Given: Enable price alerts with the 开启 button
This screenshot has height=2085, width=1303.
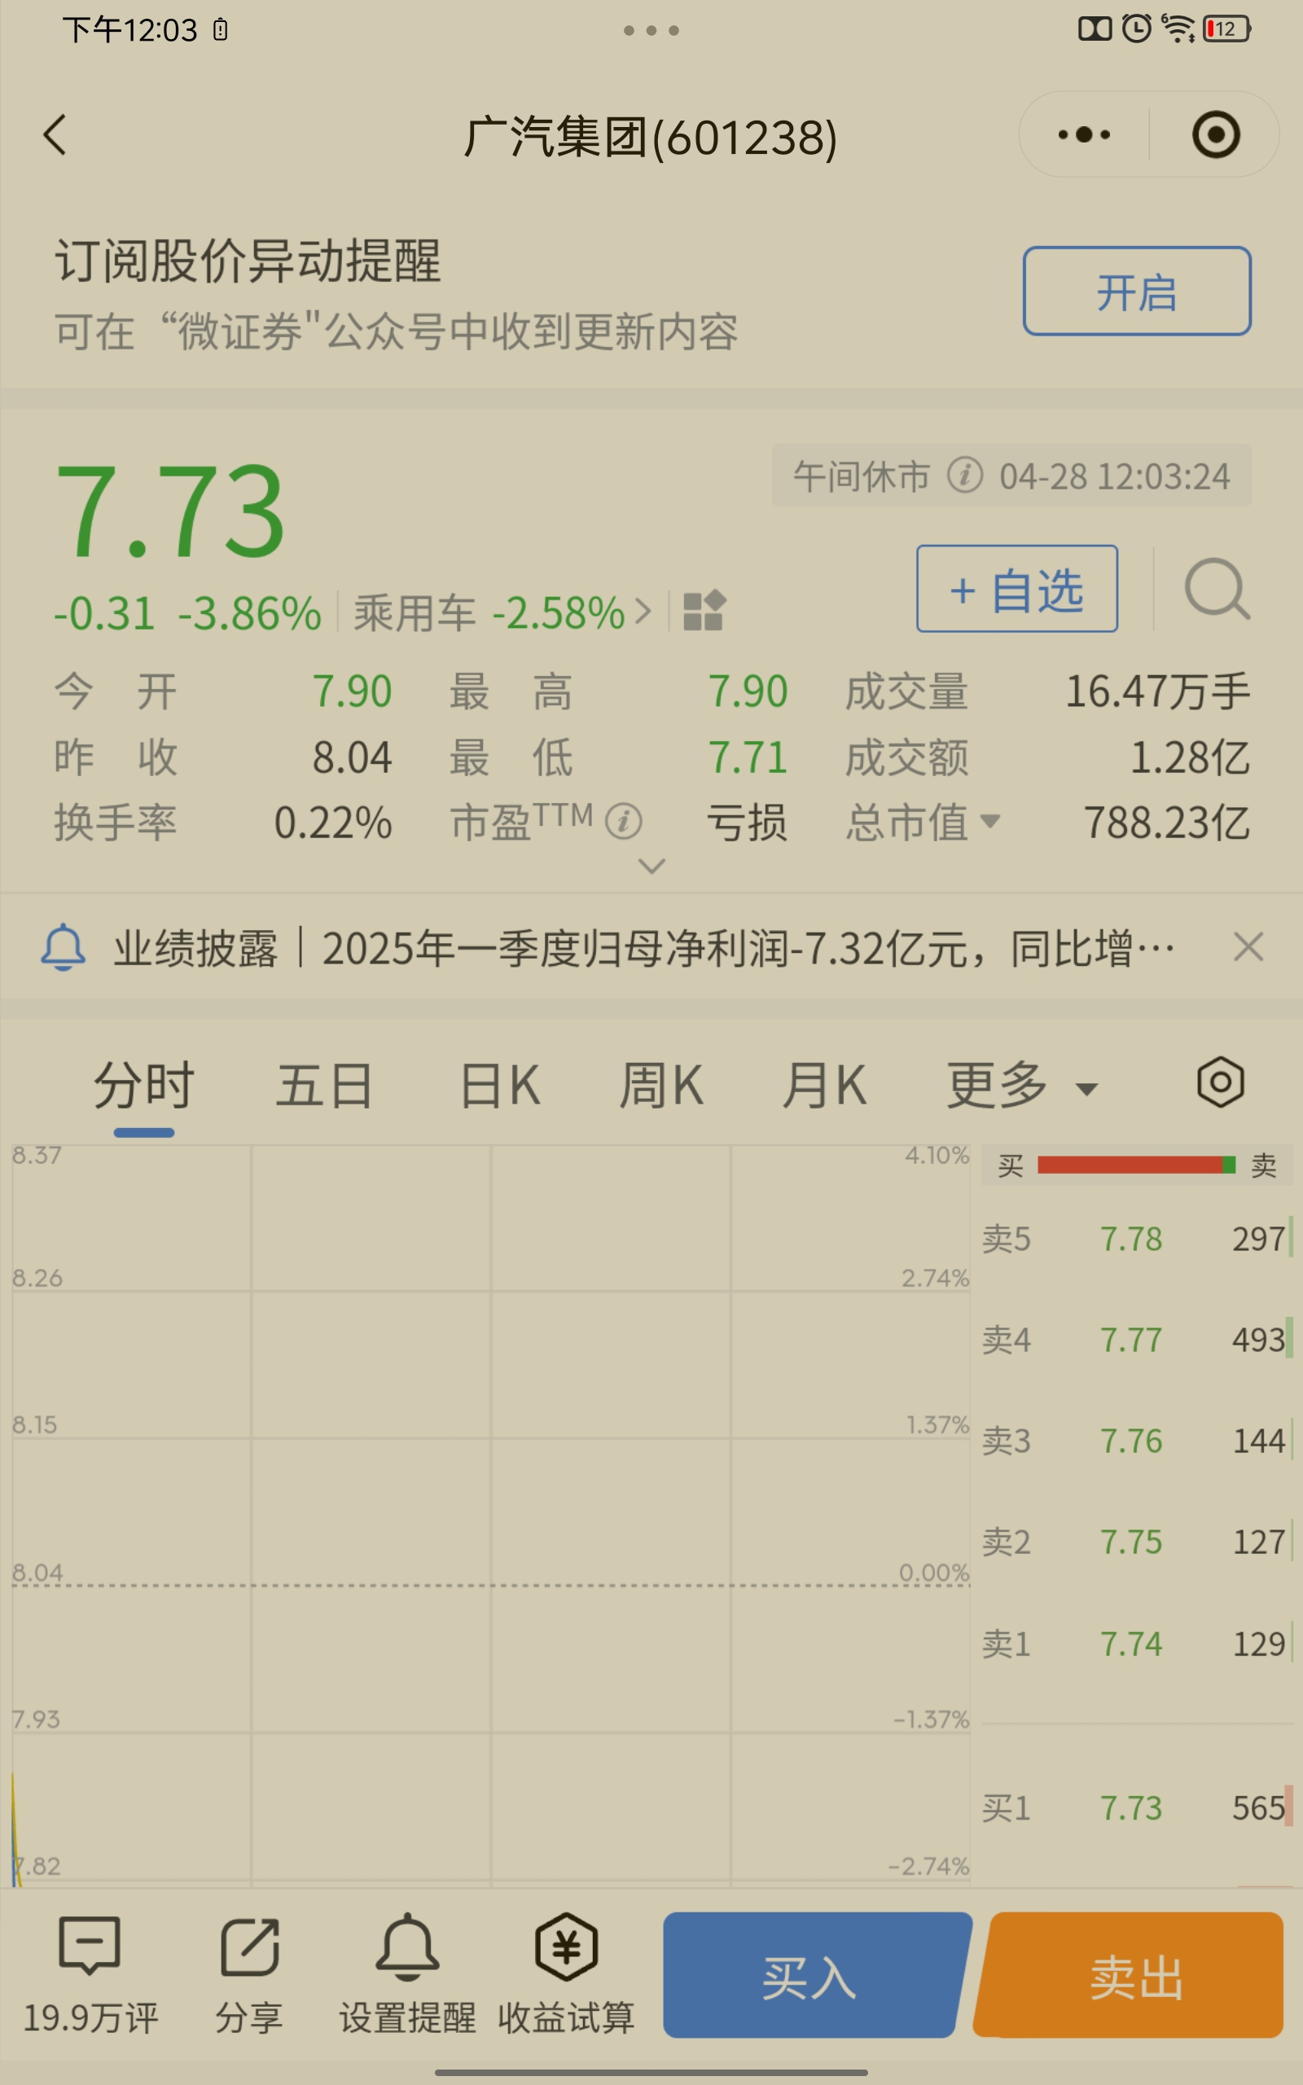Looking at the screenshot, I should pyautogui.click(x=1137, y=292).
